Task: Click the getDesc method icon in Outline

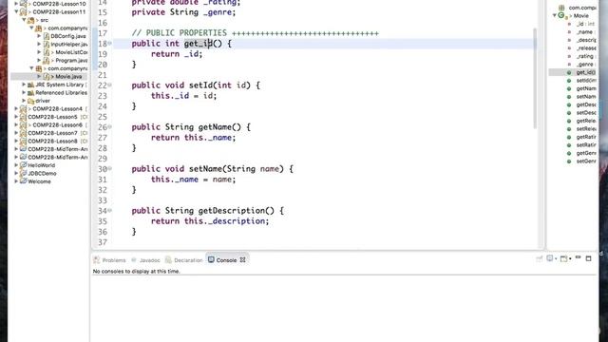Action: (x=569, y=104)
